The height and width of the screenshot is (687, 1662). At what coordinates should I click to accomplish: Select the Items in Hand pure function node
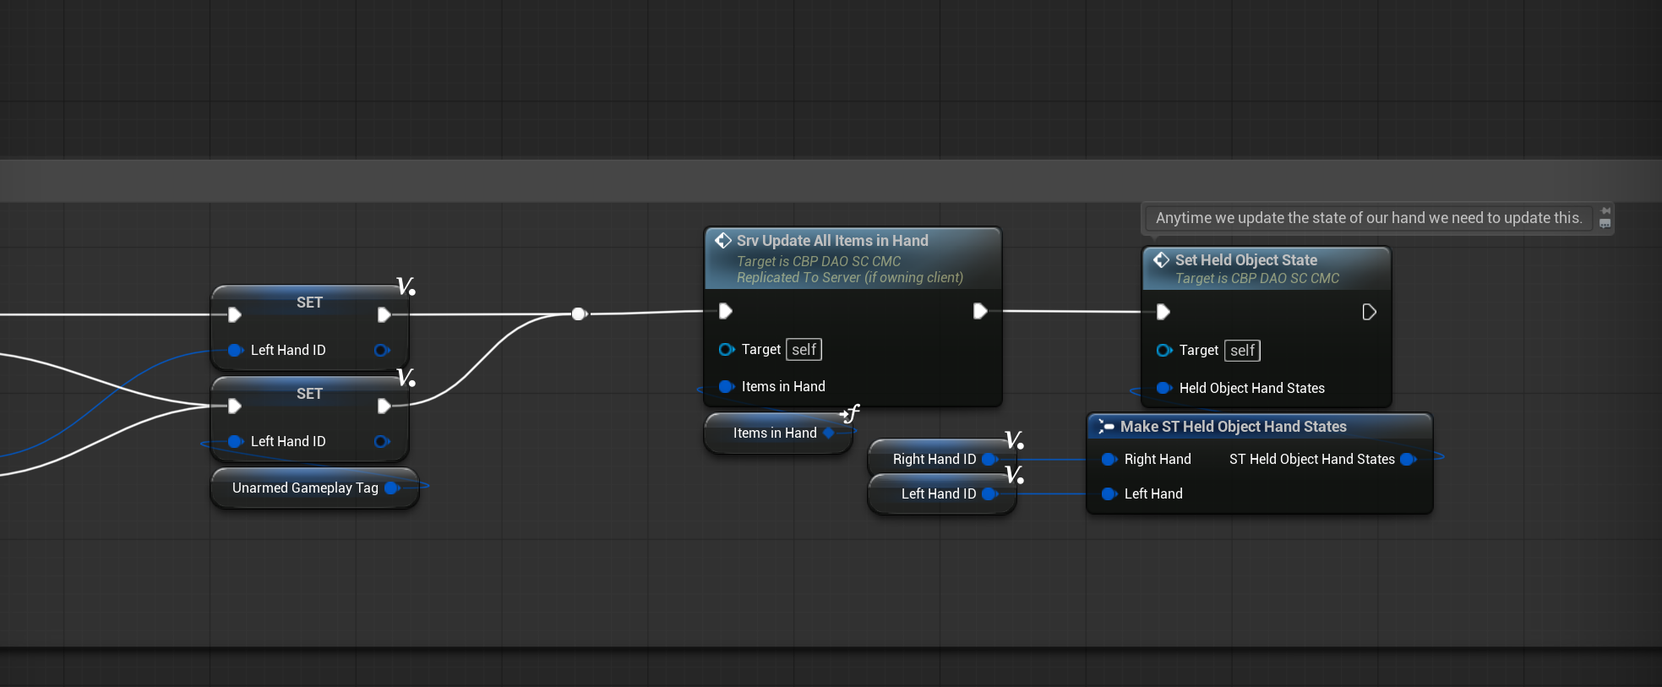point(773,433)
